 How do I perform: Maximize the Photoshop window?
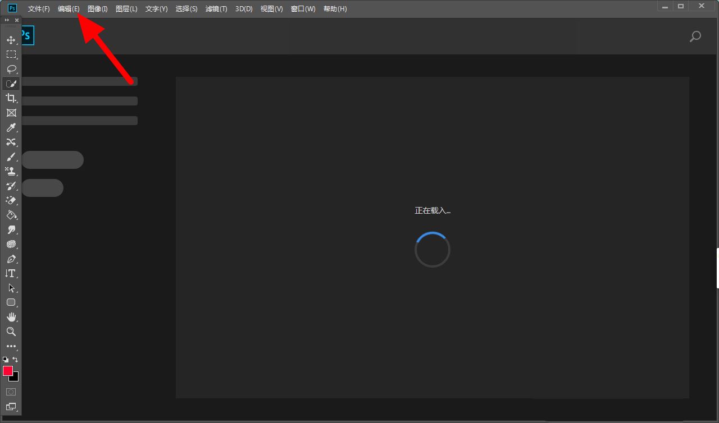(681, 6)
